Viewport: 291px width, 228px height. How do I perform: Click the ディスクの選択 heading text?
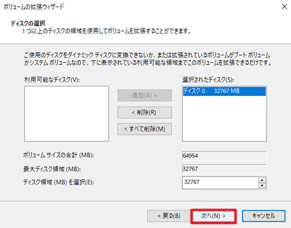(28, 23)
